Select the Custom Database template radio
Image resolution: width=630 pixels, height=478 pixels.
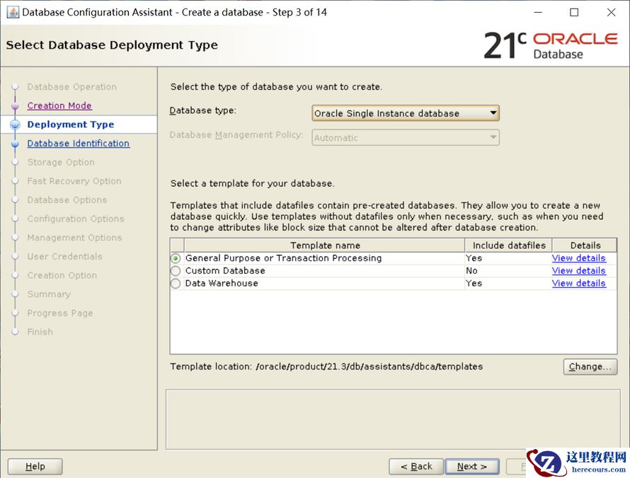click(176, 271)
